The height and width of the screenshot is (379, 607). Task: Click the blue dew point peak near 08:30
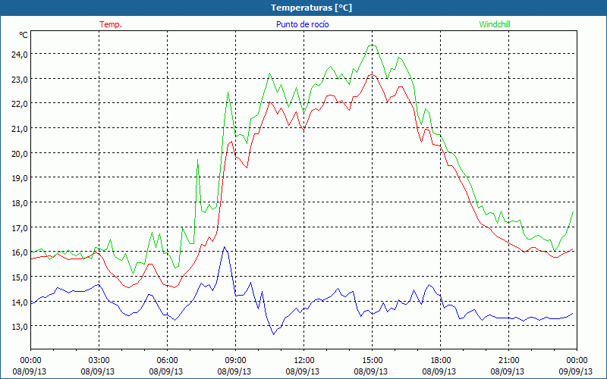(x=224, y=247)
